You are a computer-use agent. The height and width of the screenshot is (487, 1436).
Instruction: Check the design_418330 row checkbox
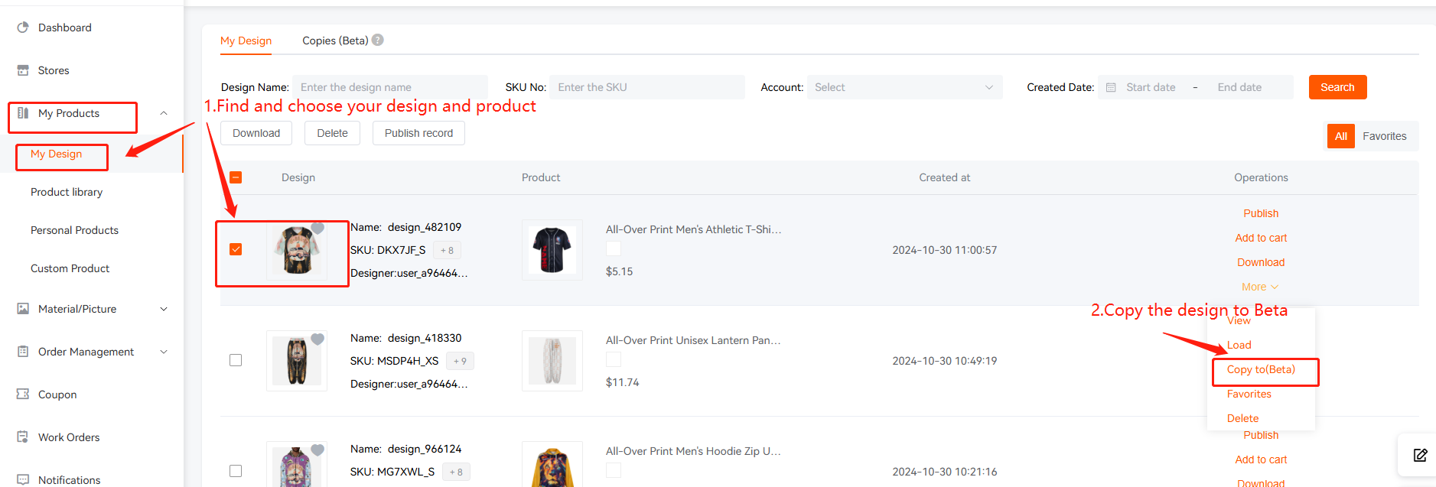tap(236, 360)
